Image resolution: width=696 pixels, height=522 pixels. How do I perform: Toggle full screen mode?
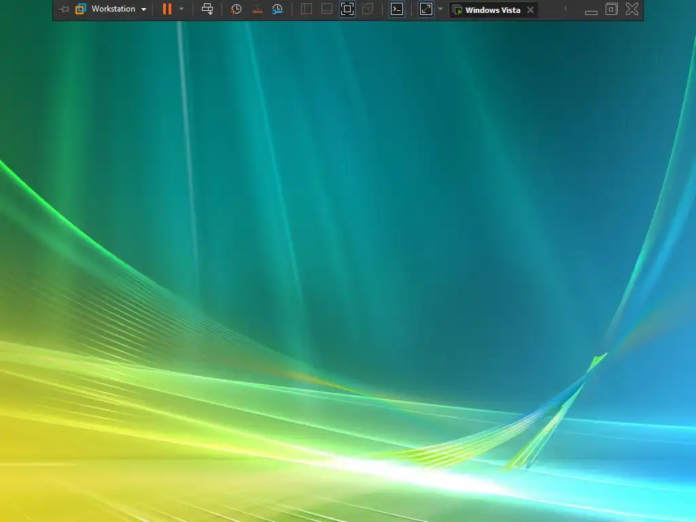click(x=347, y=9)
